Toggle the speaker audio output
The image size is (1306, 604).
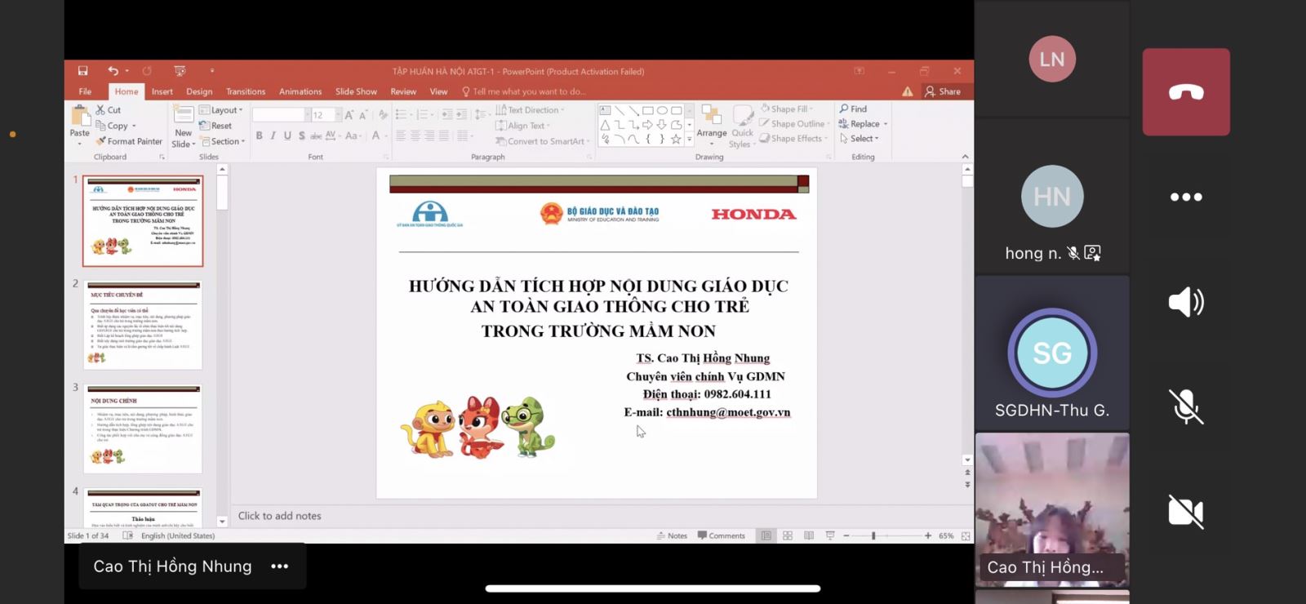tap(1185, 302)
